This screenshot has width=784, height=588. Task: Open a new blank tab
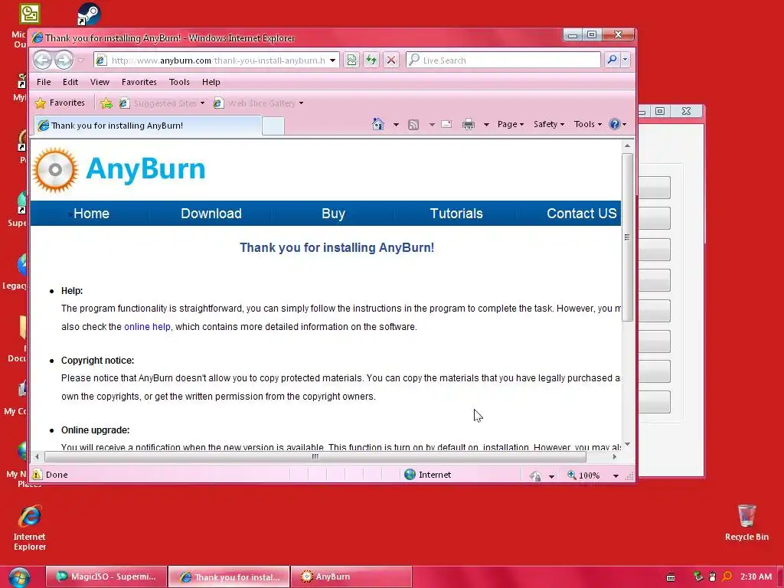(273, 126)
